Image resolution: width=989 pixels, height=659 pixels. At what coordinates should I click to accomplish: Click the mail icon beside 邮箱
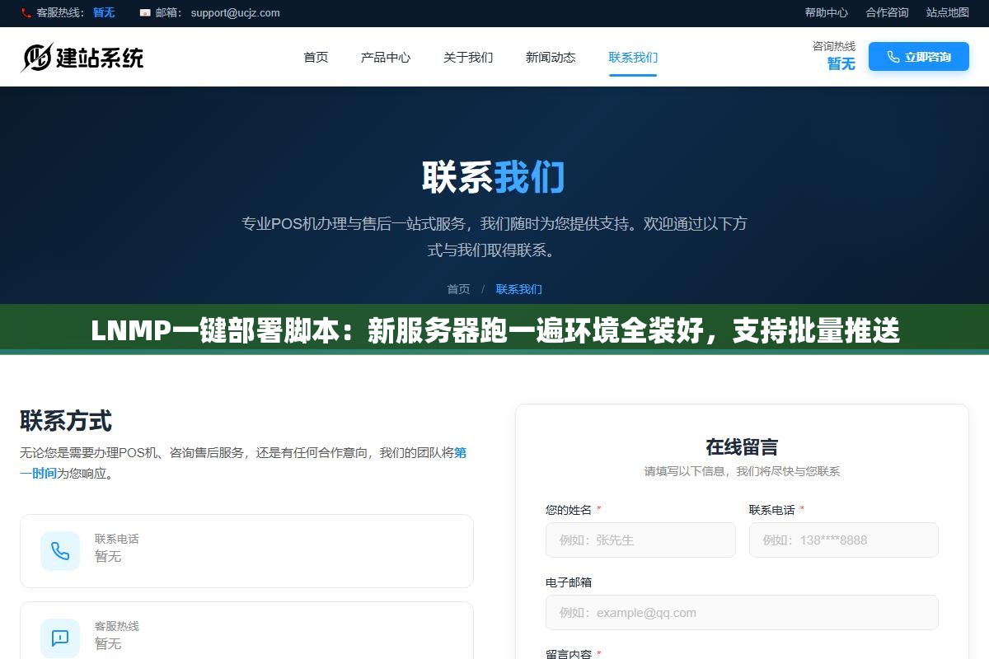(145, 12)
